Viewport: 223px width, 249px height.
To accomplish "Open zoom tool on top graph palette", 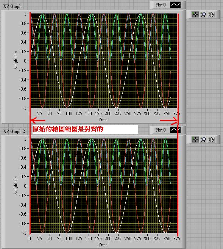I will 203,14.
